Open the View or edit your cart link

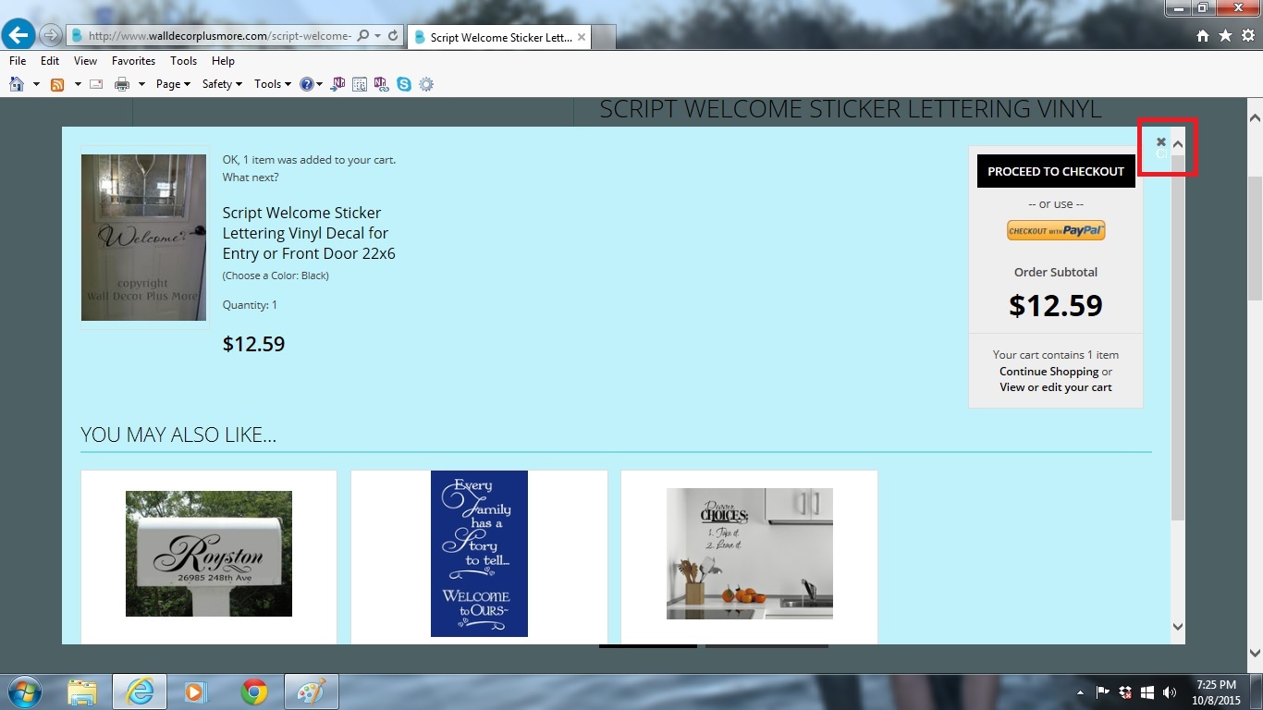[x=1055, y=387]
